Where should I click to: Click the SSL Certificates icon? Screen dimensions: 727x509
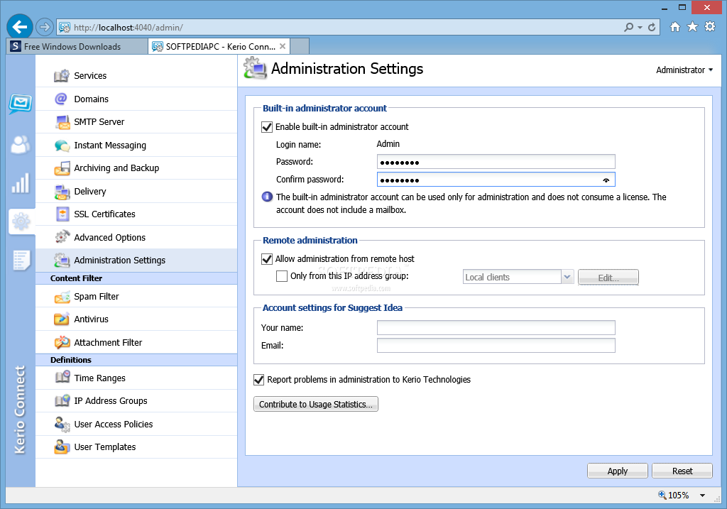[x=62, y=214]
